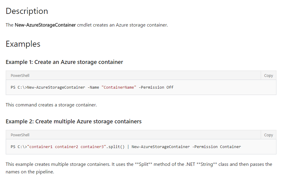Click the -Permission Off parameter text
This screenshot has width=284, height=177.
point(156,87)
